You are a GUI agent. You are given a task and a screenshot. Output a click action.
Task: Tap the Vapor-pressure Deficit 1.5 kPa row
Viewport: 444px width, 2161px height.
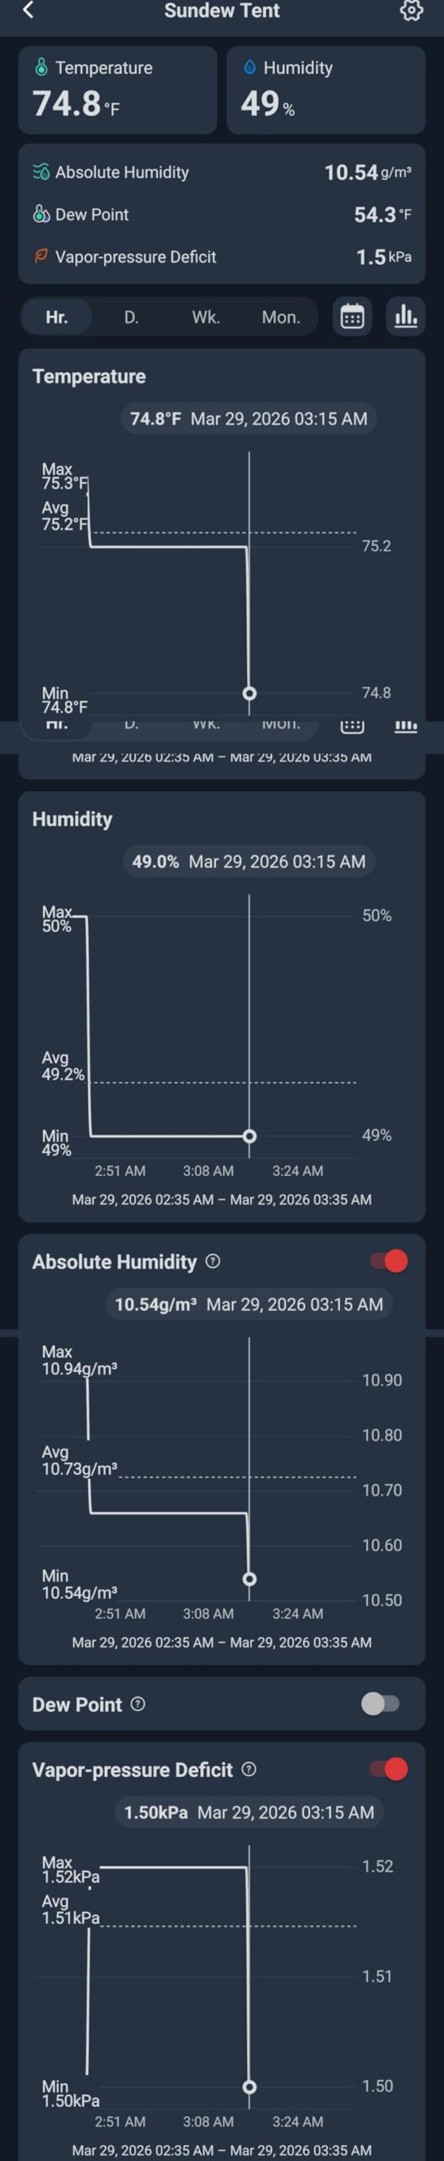[x=222, y=257]
